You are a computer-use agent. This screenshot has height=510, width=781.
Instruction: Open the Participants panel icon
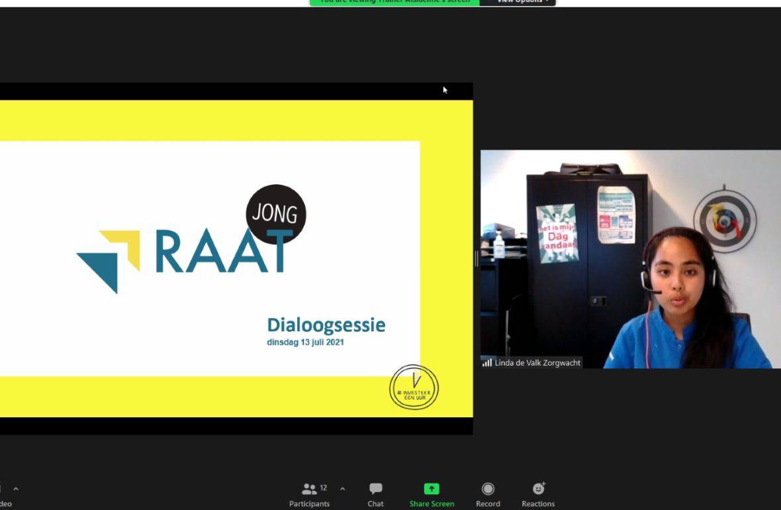click(x=309, y=489)
